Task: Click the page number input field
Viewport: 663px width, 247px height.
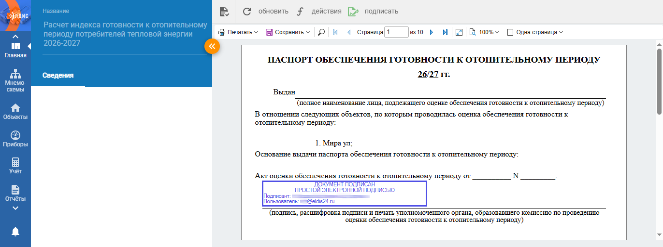Action: (396, 32)
